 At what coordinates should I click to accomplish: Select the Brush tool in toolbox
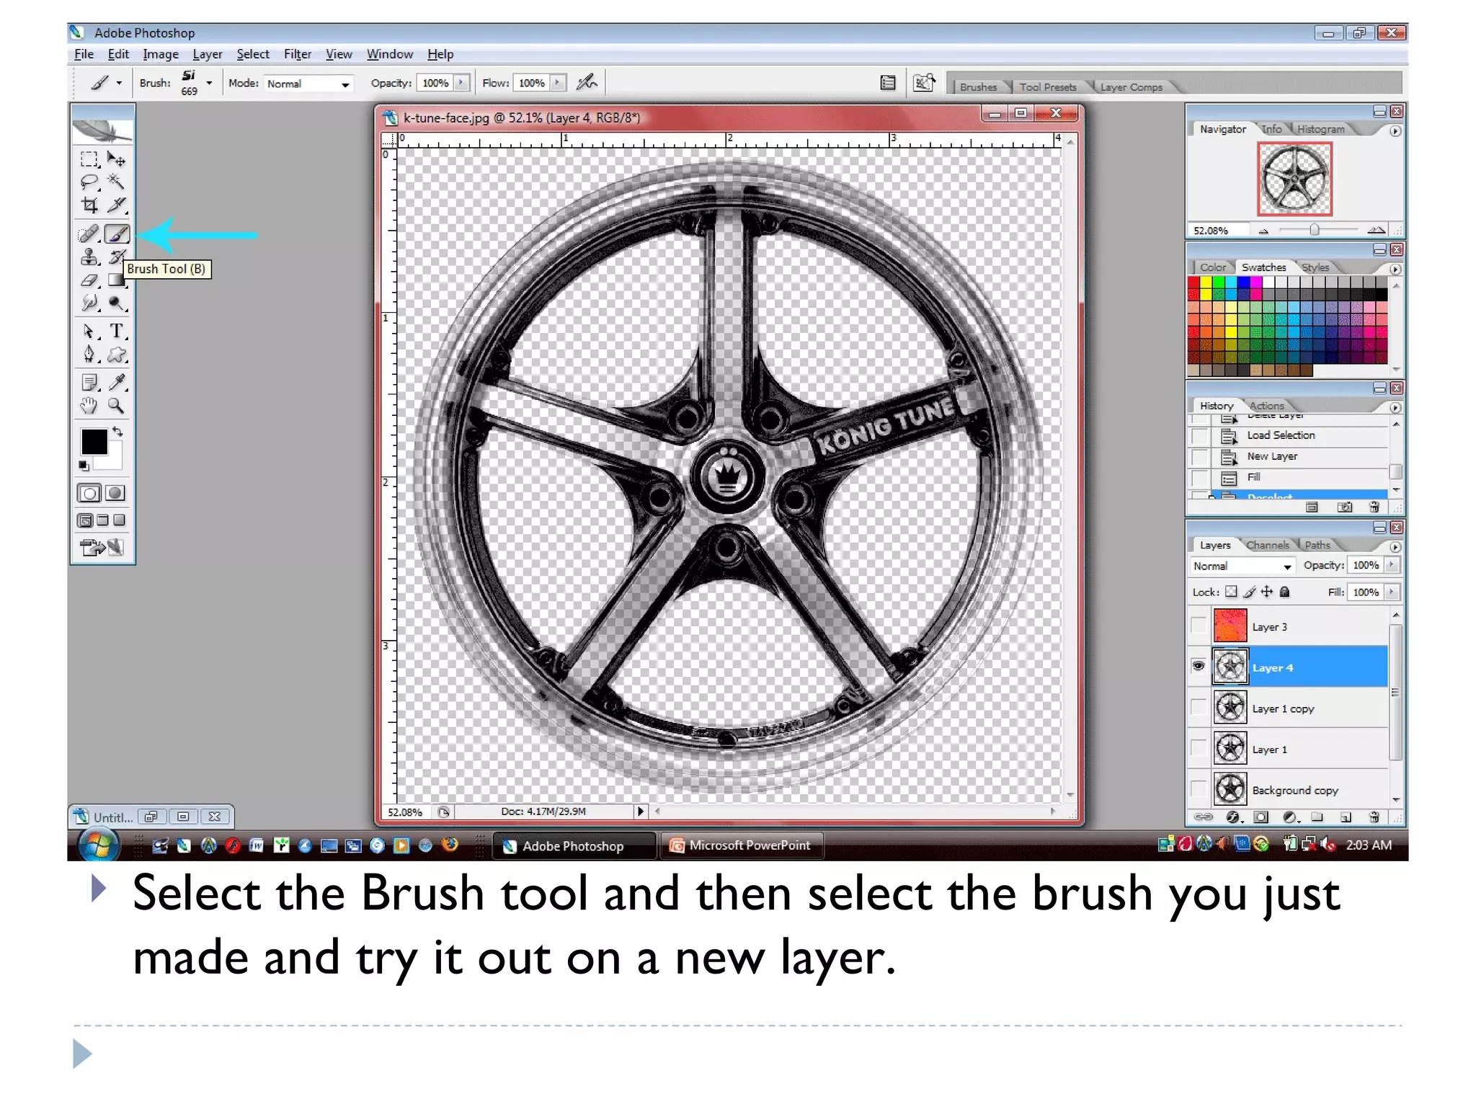tap(117, 234)
